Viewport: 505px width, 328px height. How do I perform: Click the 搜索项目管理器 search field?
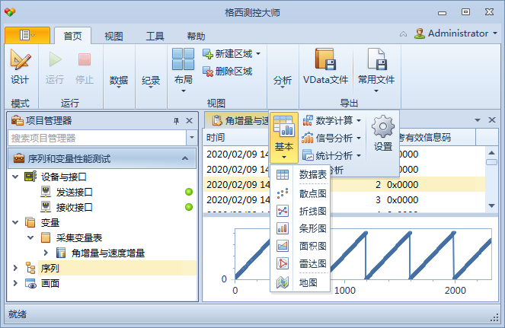(x=97, y=138)
